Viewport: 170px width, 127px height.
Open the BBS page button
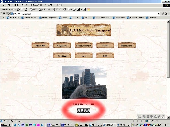(105, 55)
